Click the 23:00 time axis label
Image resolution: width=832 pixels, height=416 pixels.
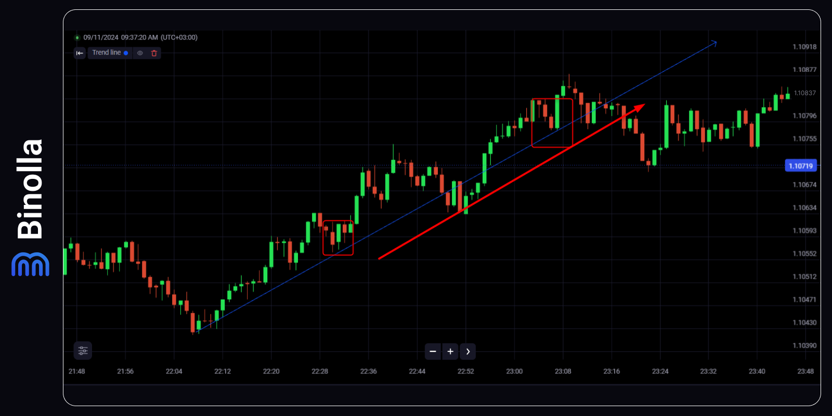[x=514, y=371]
